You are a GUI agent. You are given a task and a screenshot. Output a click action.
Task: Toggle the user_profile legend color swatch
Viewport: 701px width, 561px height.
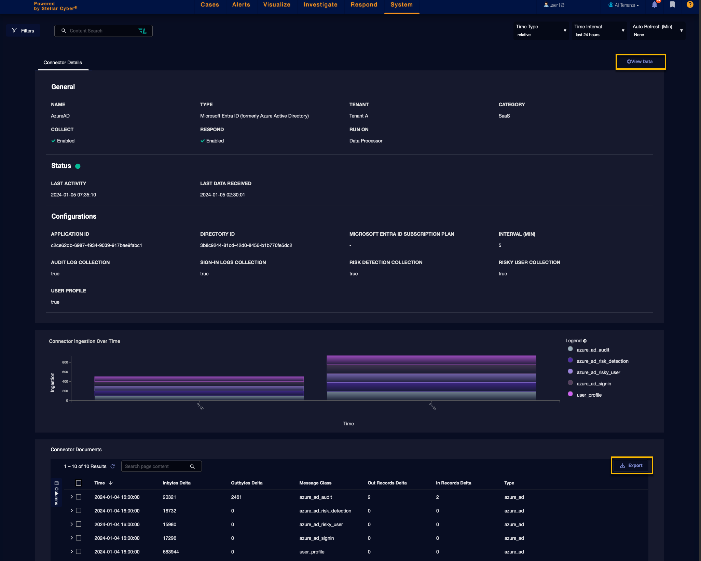click(570, 394)
